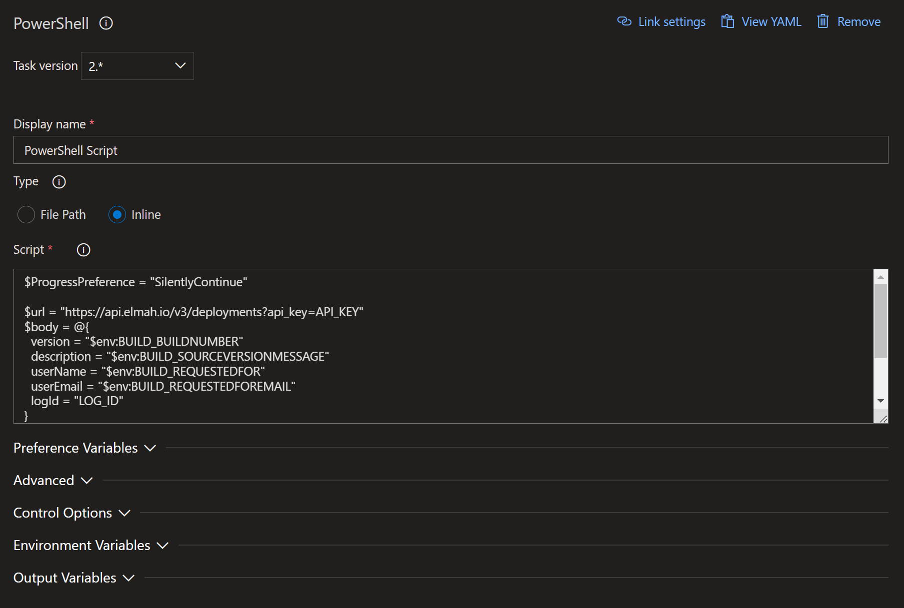Click the "$body = @{" script line
The width and height of the screenshot is (904, 608).
pos(57,327)
